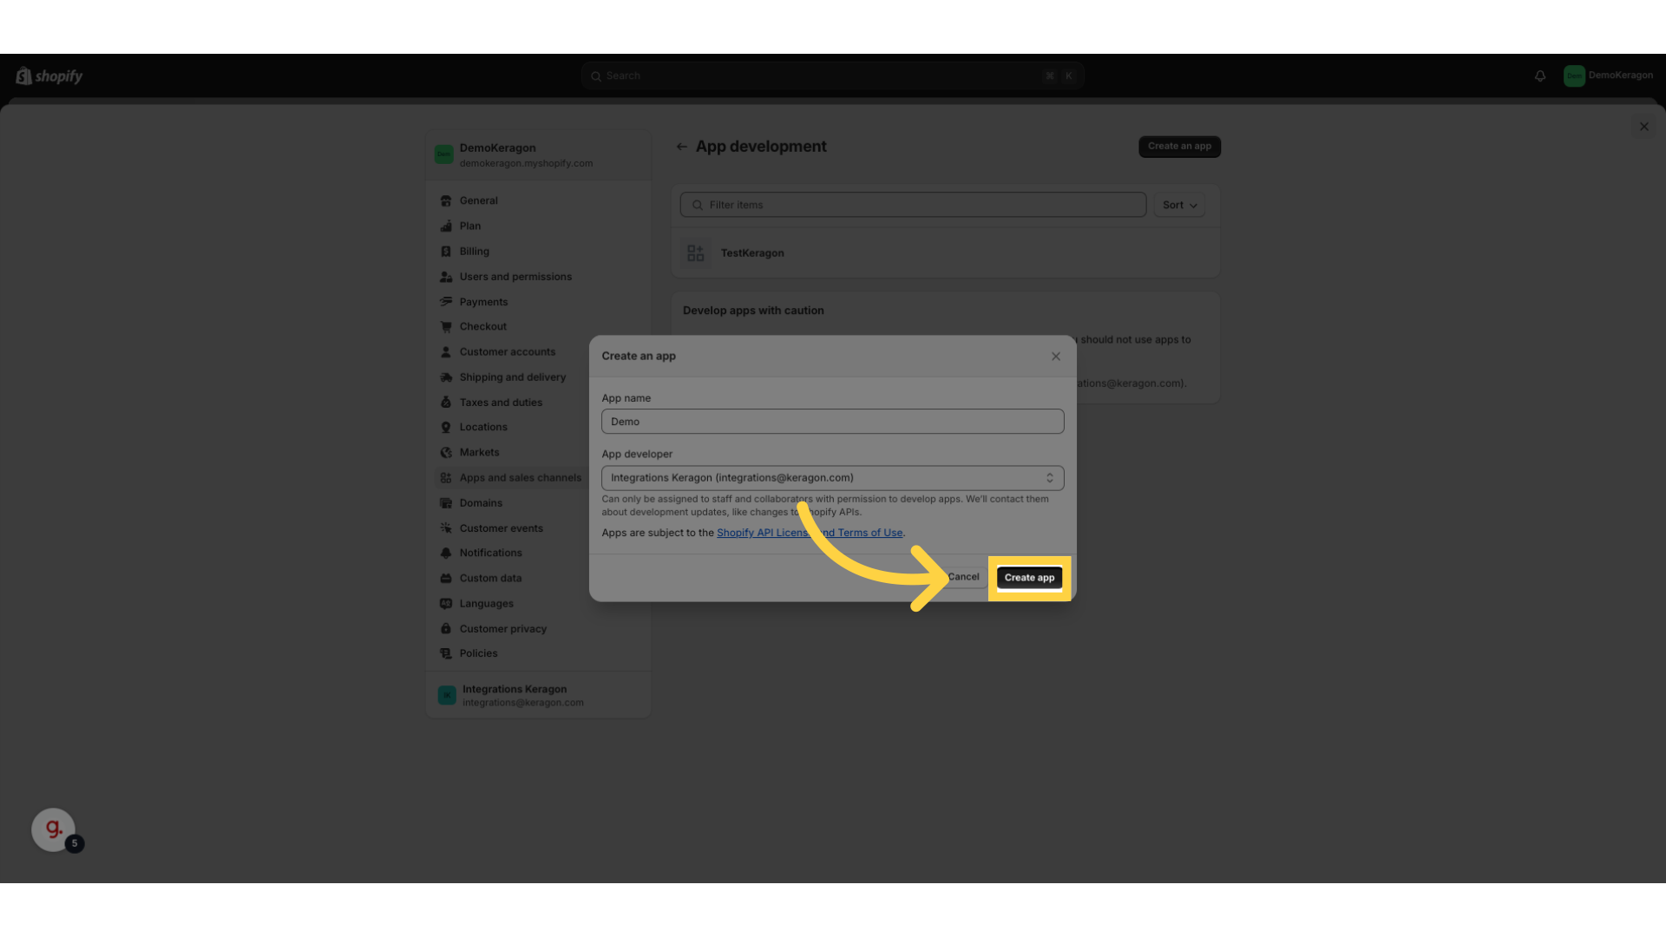The image size is (1666, 937).
Task: Click the Create app button
Action: 1029,578
